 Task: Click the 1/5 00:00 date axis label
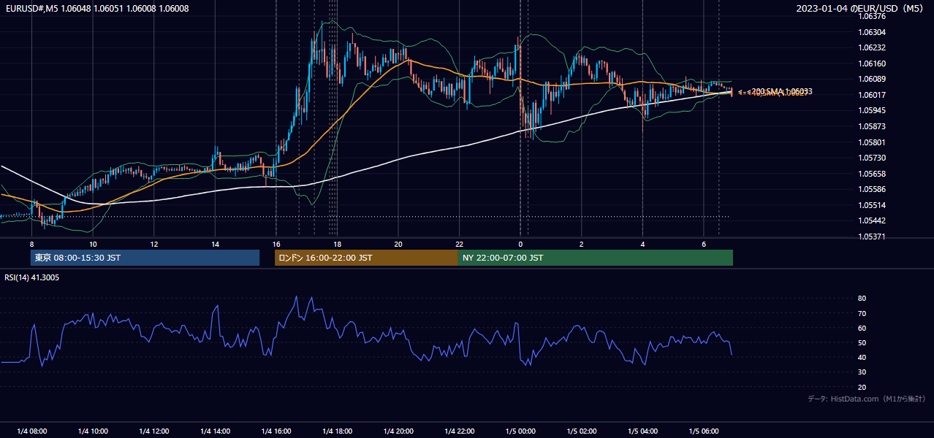click(x=520, y=431)
